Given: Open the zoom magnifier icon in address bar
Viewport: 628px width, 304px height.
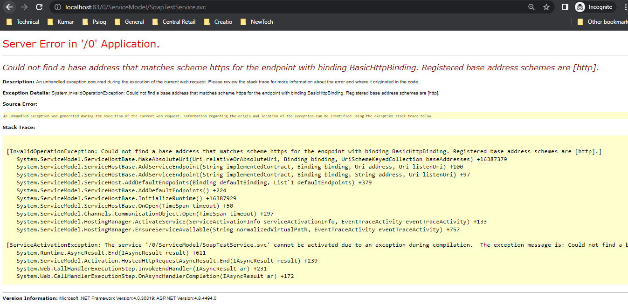Looking at the screenshot, I should tap(531, 7).
